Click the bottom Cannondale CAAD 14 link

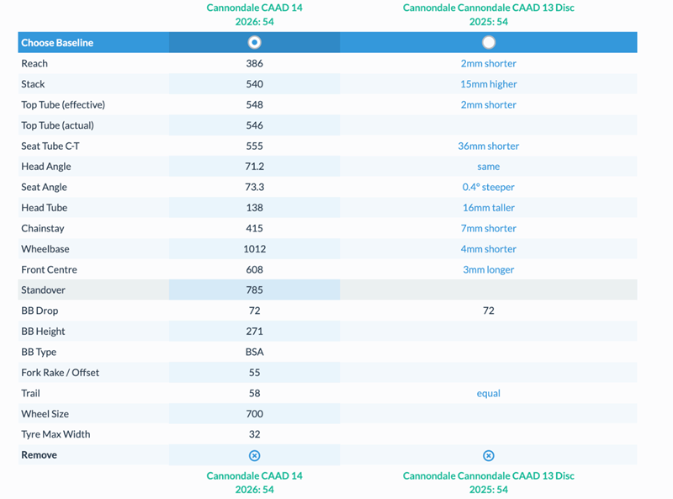[255, 475]
